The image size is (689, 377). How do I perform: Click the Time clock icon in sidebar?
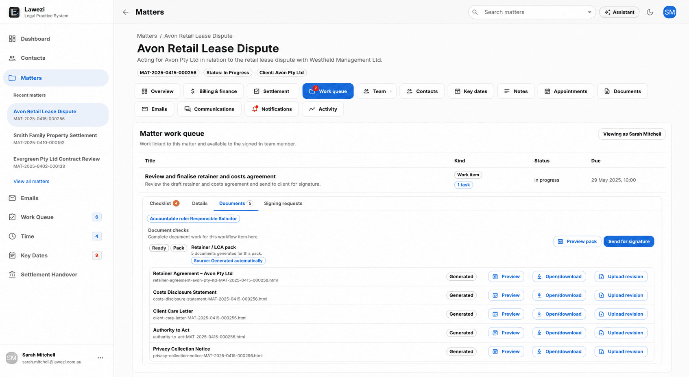coord(12,236)
